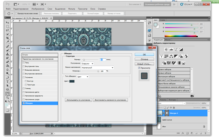
Task: Open the Редактирование menu
Action: [x=21, y=9]
